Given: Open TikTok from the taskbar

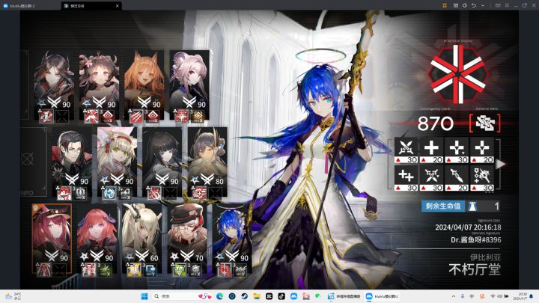Looking at the screenshot, I should (x=281, y=296).
